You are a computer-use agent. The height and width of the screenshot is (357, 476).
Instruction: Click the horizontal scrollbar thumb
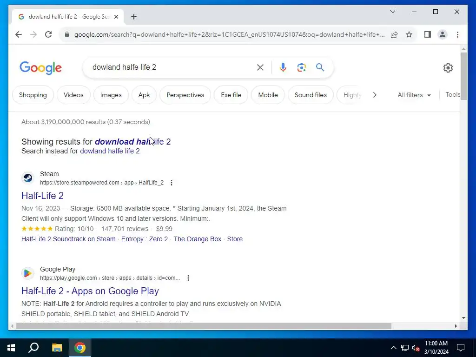[204, 326]
